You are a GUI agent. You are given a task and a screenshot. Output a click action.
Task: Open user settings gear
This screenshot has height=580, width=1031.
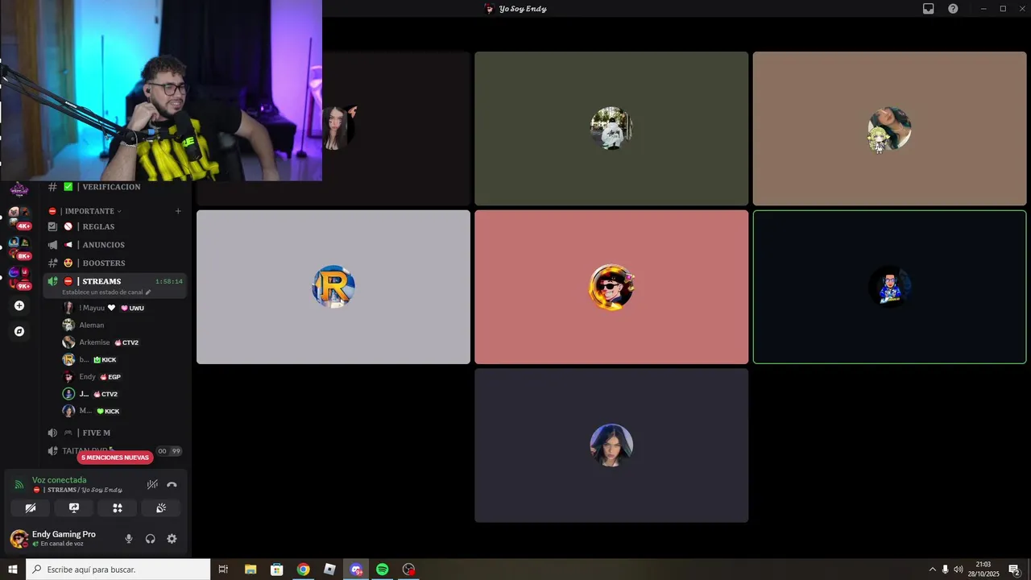click(x=172, y=539)
